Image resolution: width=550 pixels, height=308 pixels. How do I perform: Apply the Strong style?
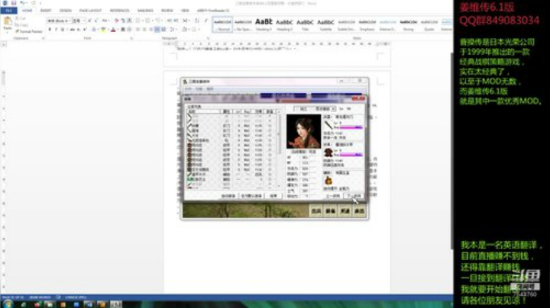408,24
